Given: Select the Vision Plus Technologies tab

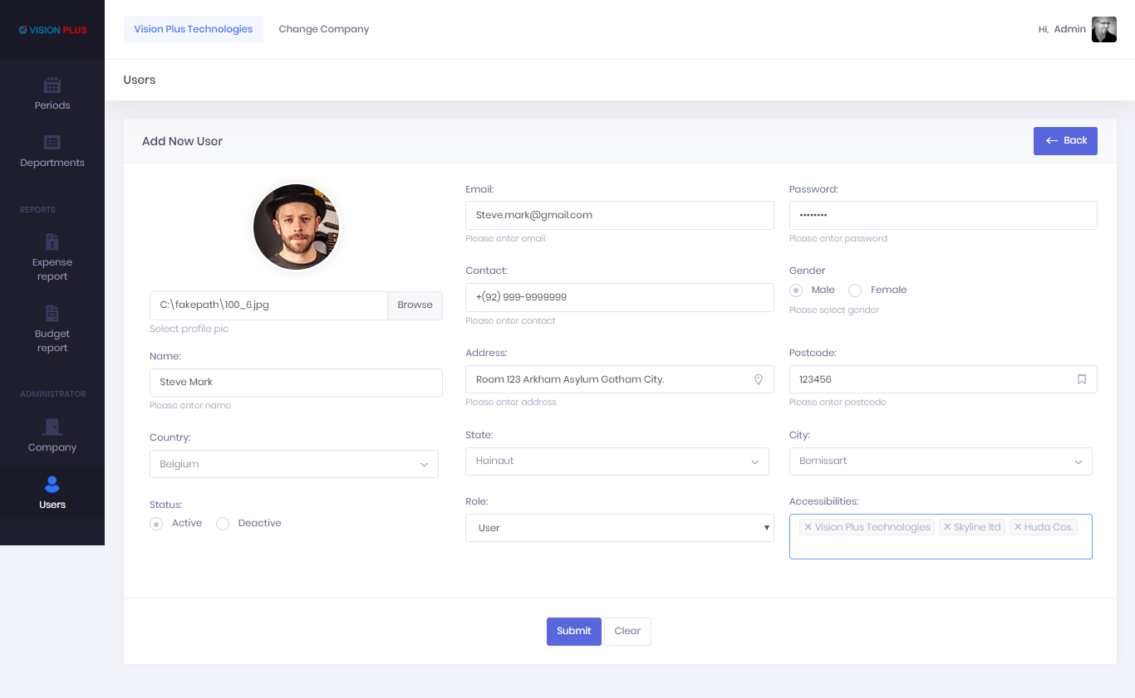Looking at the screenshot, I should point(193,29).
